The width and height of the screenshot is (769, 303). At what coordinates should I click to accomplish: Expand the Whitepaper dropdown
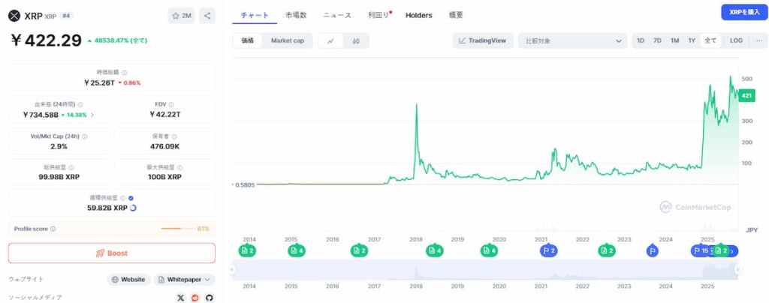click(184, 279)
